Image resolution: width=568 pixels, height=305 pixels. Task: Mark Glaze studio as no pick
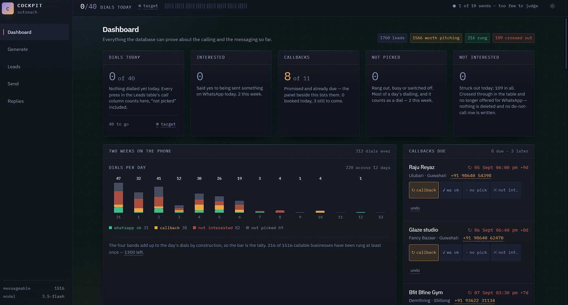pos(476,253)
